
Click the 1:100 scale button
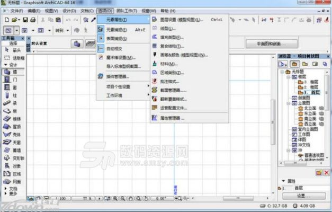60,198
